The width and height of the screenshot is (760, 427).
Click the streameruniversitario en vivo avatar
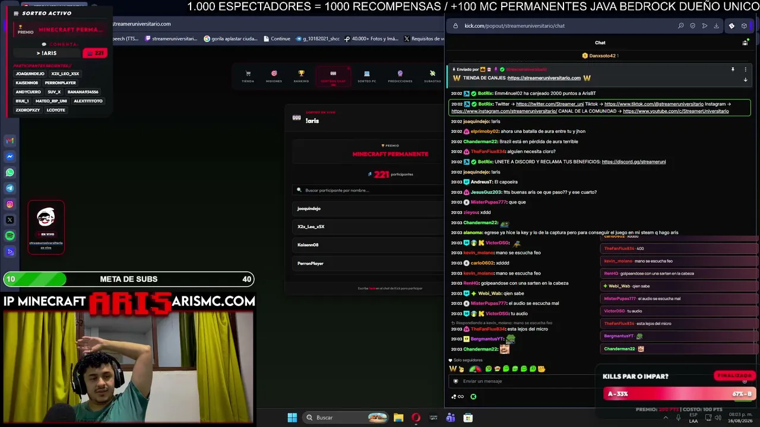pyautogui.click(x=46, y=217)
